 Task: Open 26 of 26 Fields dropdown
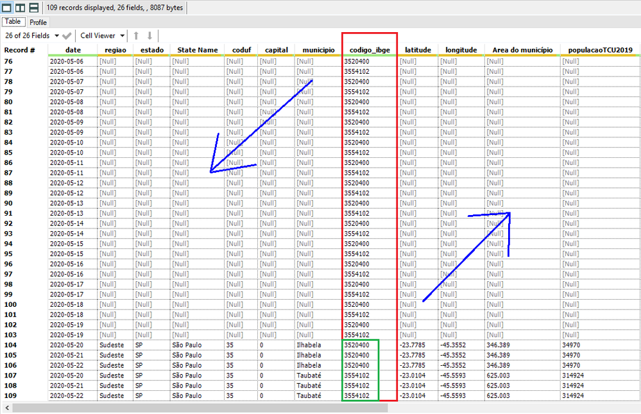(x=32, y=36)
